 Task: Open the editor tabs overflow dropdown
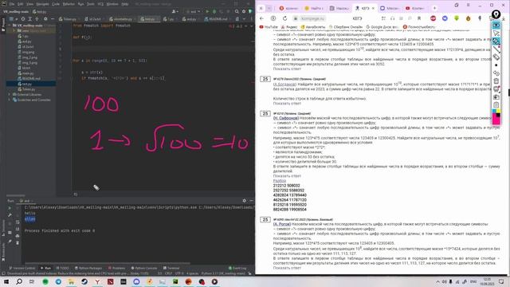tap(245, 19)
